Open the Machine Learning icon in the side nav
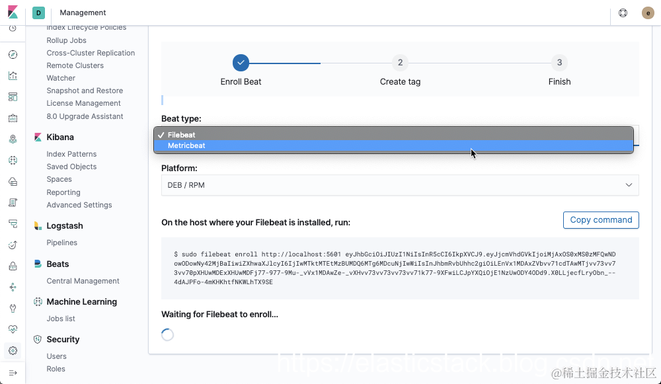661x384 pixels. 13,160
